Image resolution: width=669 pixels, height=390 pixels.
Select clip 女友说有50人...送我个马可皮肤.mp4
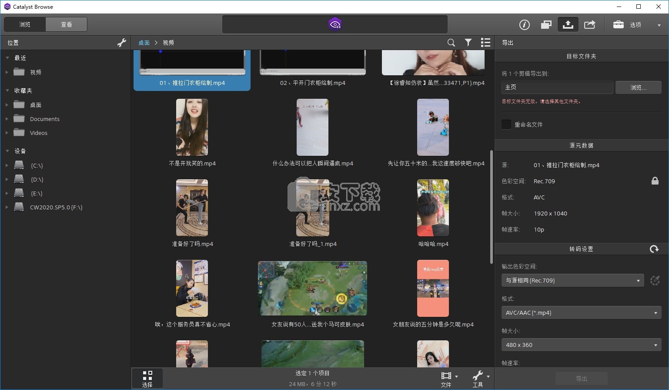pyautogui.click(x=312, y=294)
